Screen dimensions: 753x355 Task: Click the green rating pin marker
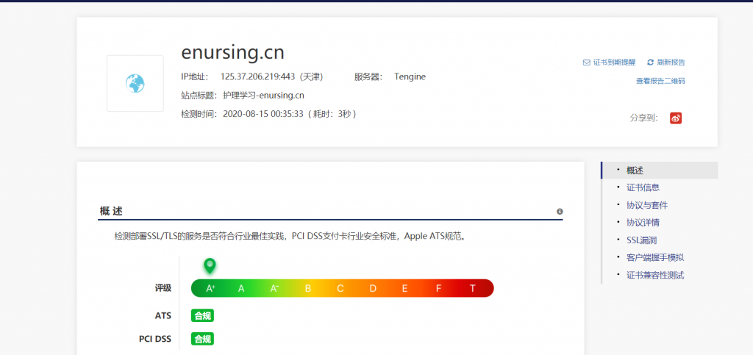[210, 265]
